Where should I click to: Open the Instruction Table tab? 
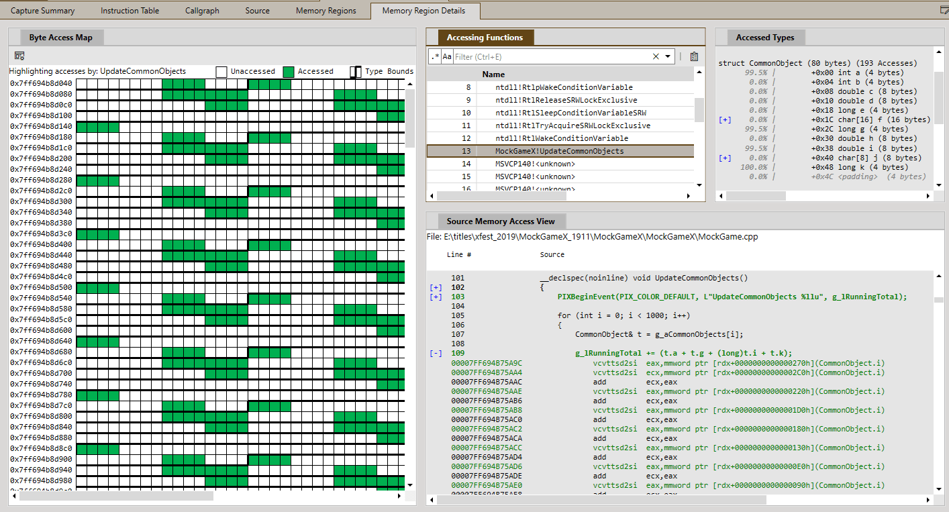(x=130, y=11)
